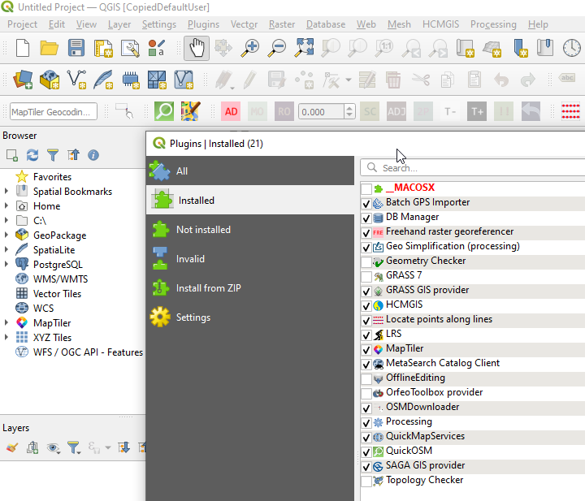Viewport: 585px width, 501px height.
Task: Enable the Geometry Checker plugin
Action: (366, 261)
